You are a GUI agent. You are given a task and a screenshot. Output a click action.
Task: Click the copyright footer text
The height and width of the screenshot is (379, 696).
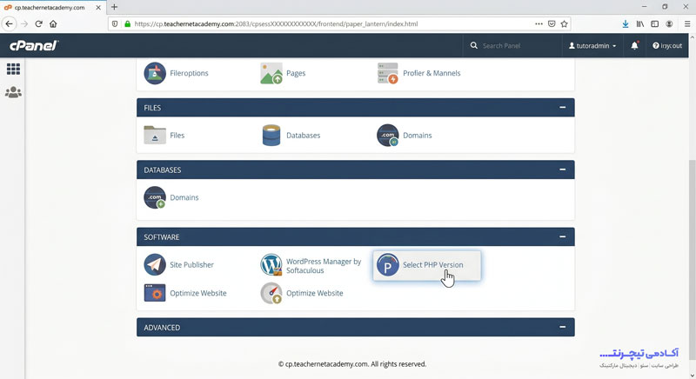click(352, 364)
